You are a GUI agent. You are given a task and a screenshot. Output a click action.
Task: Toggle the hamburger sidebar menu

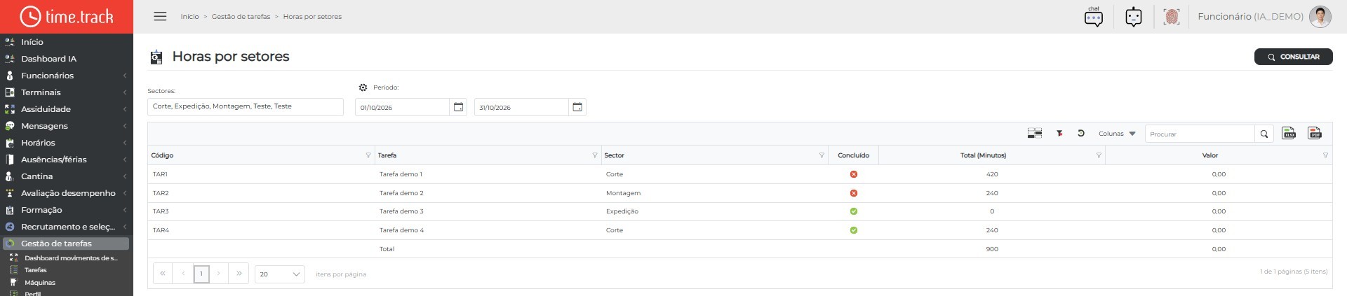[x=160, y=16]
